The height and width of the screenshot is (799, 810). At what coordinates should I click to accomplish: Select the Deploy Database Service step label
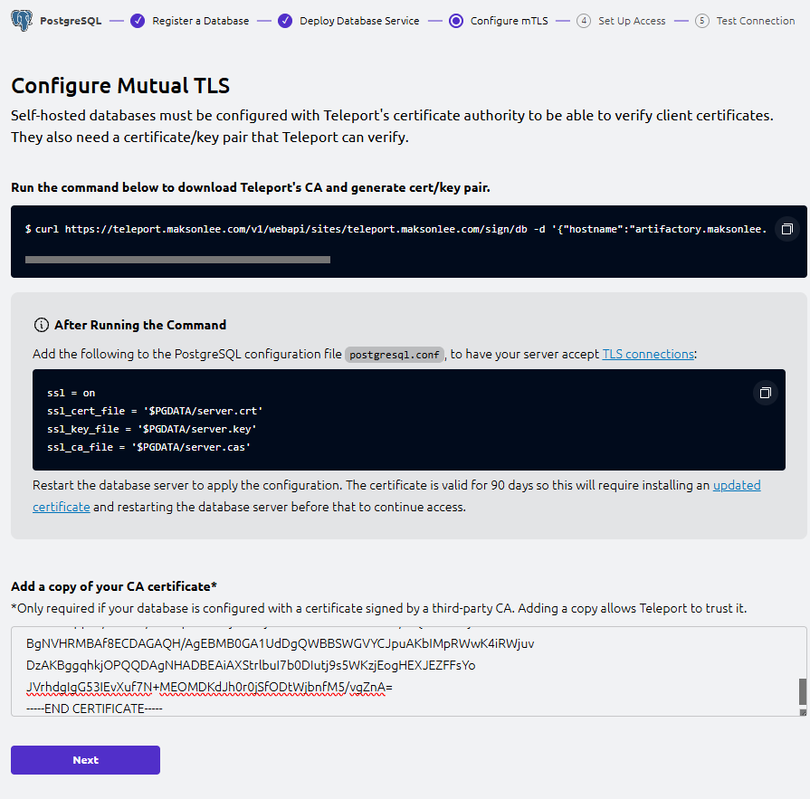pos(359,21)
